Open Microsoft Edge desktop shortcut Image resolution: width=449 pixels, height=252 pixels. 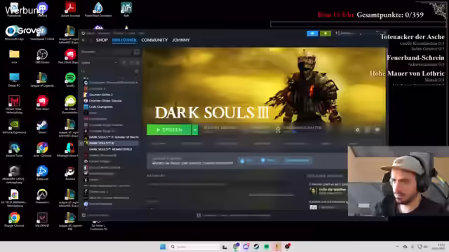click(x=14, y=32)
